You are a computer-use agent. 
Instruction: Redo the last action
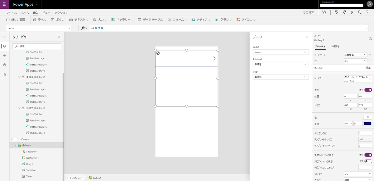point(344,12)
